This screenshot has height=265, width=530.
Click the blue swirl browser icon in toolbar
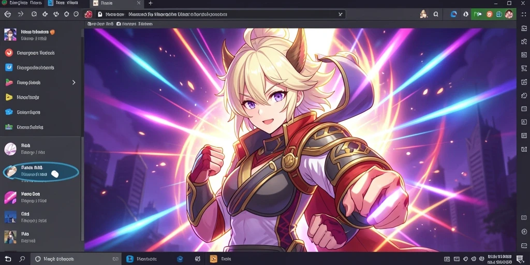click(454, 14)
